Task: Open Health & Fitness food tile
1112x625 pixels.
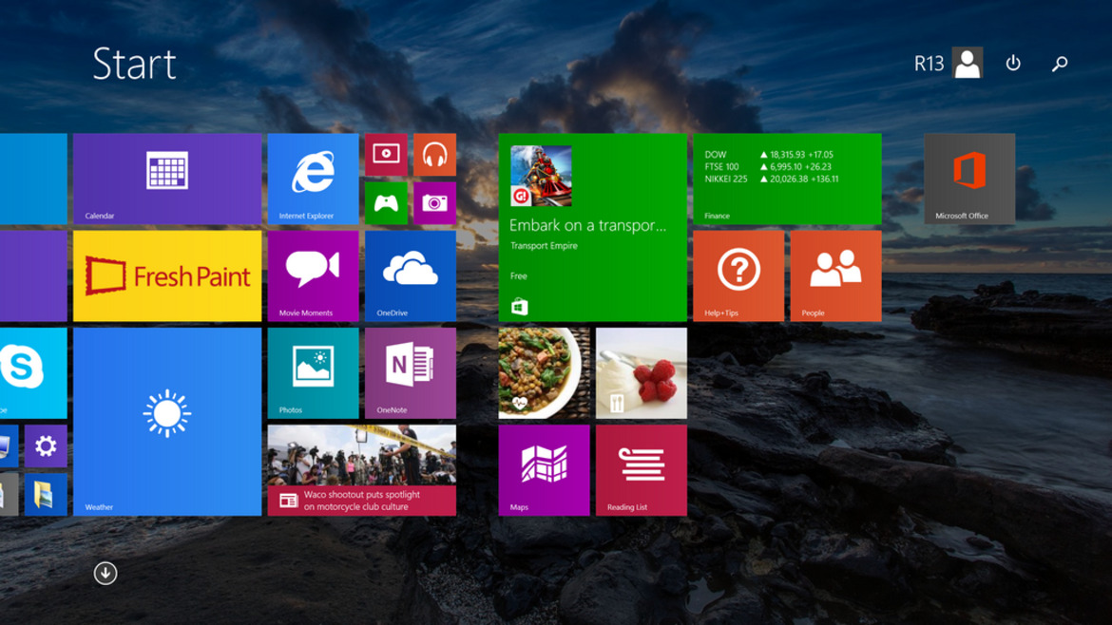Action: (544, 372)
